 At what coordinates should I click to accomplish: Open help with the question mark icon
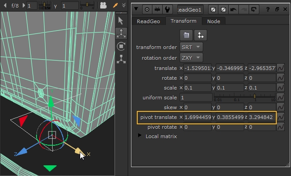click(268, 9)
